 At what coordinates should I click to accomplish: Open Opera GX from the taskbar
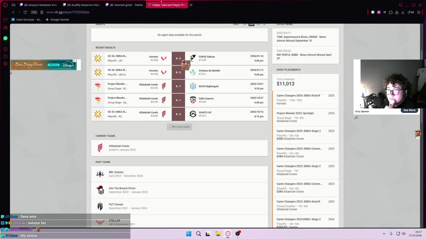(x=228, y=234)
